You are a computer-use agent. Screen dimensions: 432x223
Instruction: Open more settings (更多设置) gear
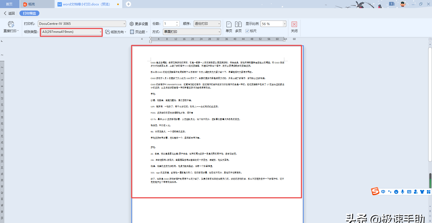(x=139, y=24)
